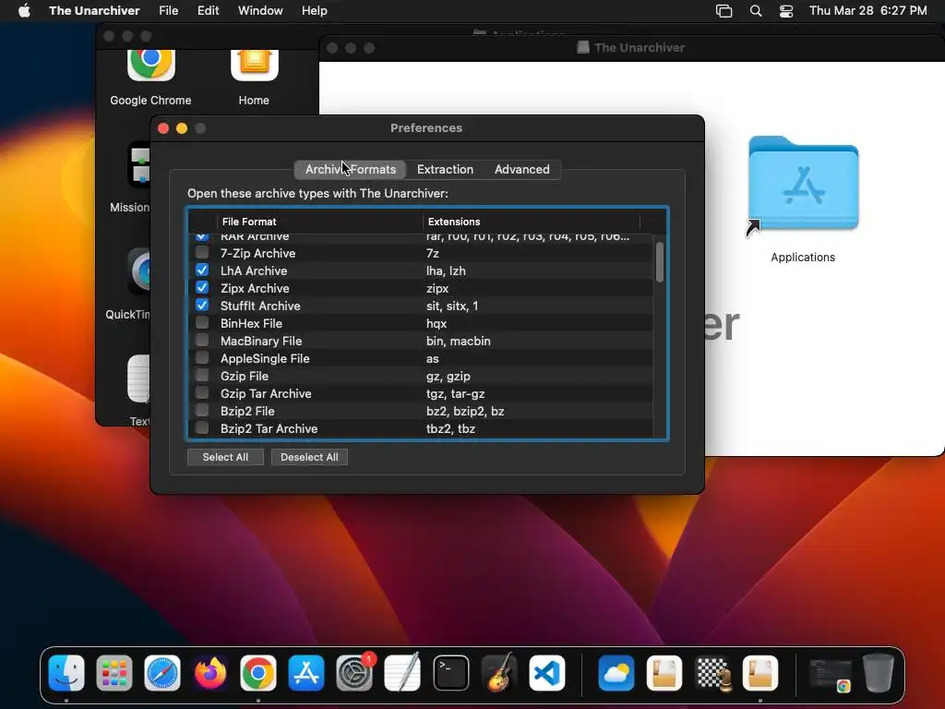
Task: Click the date and time in menu bar
Action: (x=867, y=11)
